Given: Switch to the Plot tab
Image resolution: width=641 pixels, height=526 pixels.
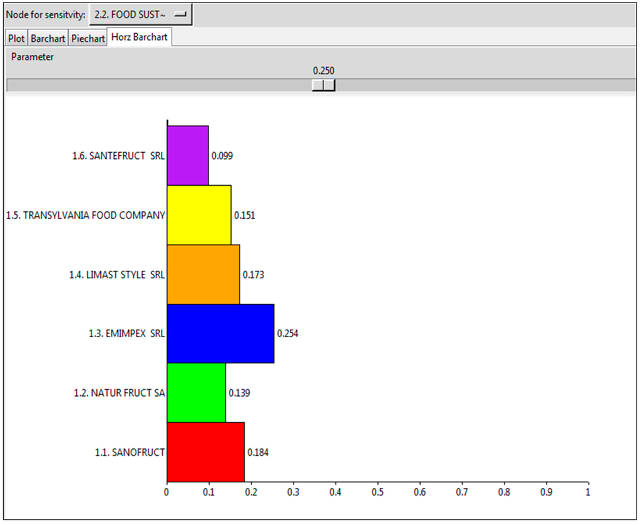Looking at the screenshot, I should pyautogui.click(x=16, y=38).
